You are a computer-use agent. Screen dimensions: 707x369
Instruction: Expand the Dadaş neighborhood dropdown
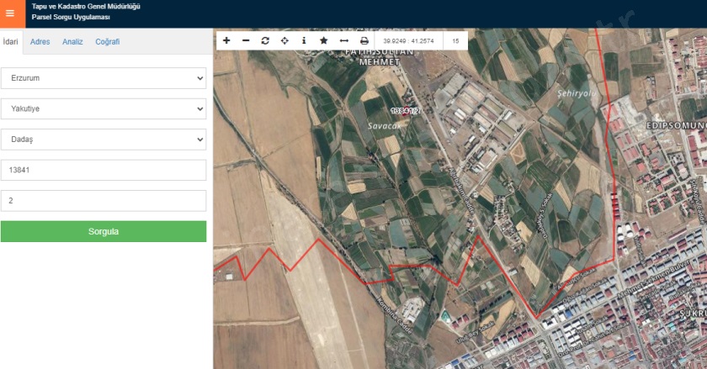click(104, 139)
